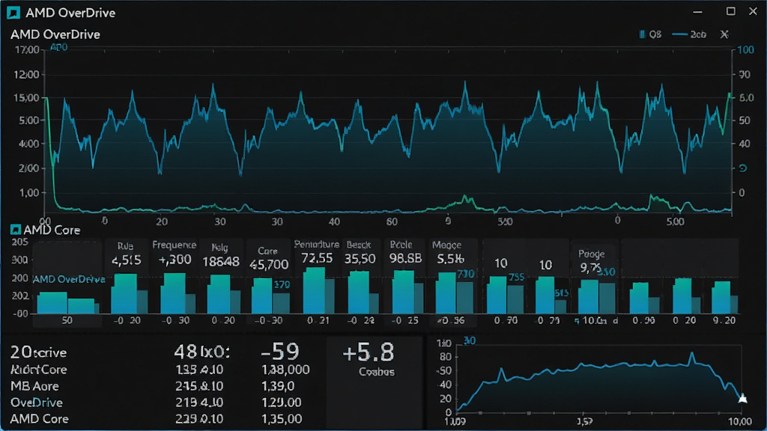Click the 1,35,00 value in AMD Core row
The width and height of the screenshot is (767, 431).
282,419
